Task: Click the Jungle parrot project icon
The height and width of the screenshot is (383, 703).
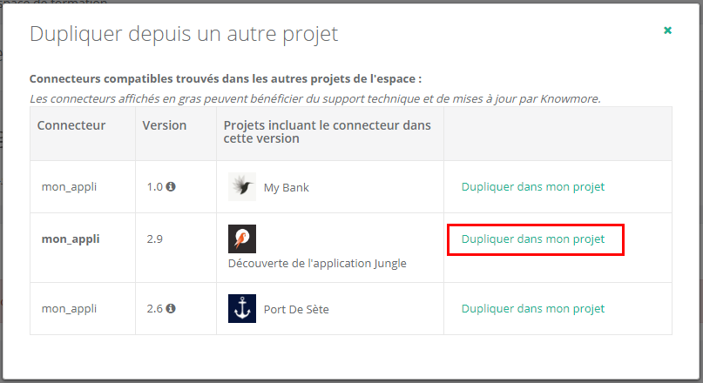Action: click(x=242, y=239)
